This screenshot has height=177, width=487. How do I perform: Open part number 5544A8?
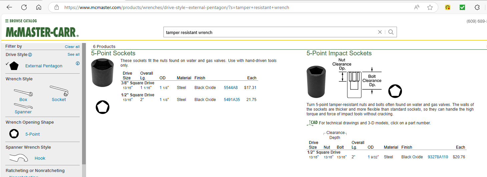pyautogui.click(x=231, y=88)
